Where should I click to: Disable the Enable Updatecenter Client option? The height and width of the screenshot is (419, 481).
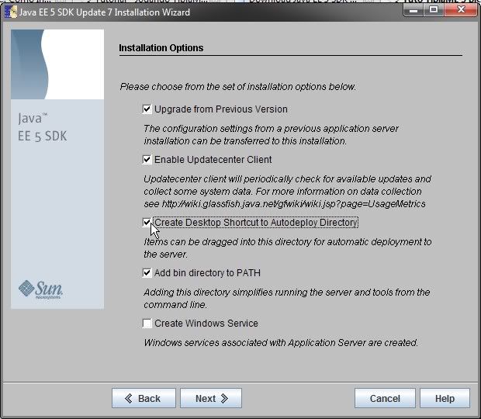147,160
